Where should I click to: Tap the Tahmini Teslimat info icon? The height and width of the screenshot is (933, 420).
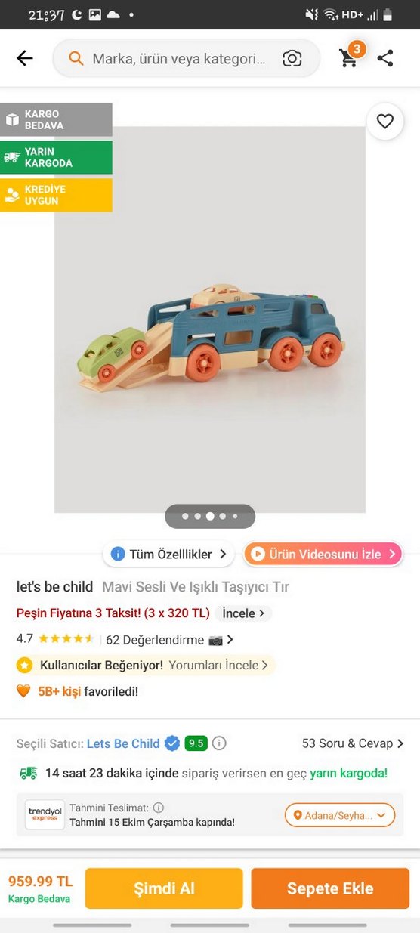[x=159, y=808]
